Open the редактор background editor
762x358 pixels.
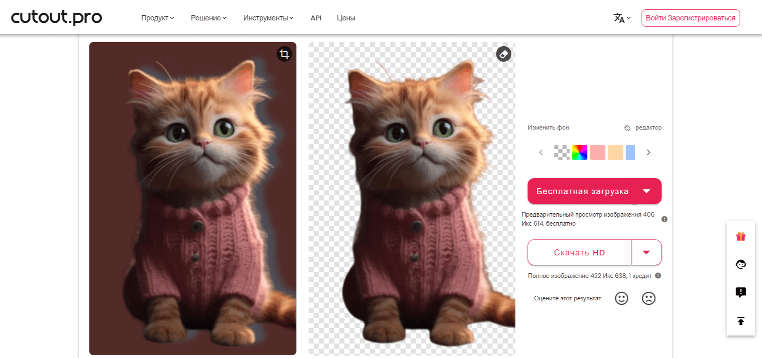[643, 128]
